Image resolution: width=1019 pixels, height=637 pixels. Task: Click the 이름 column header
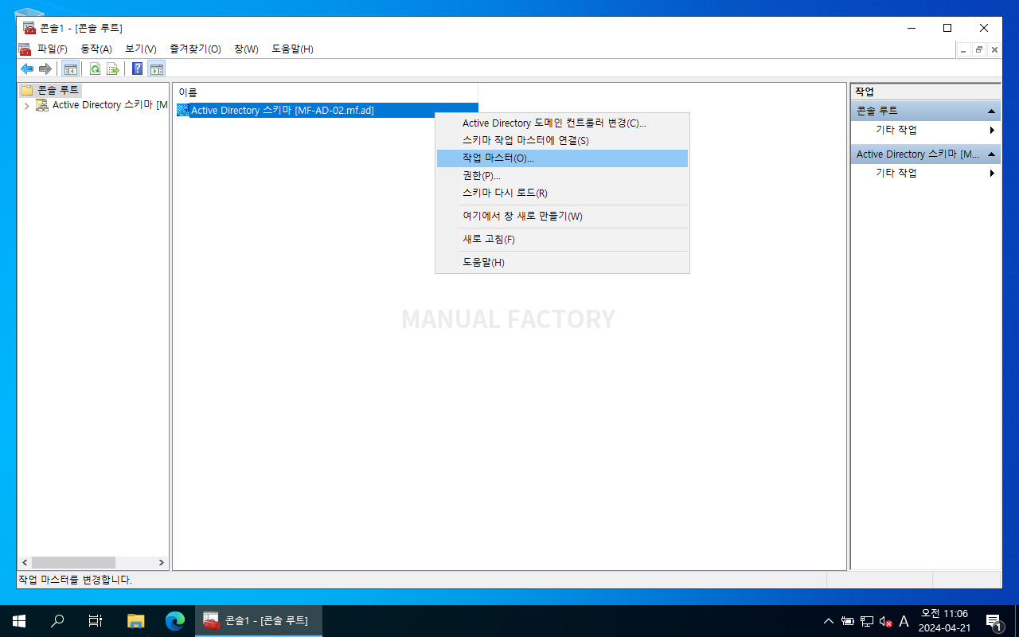click(326, 92)
